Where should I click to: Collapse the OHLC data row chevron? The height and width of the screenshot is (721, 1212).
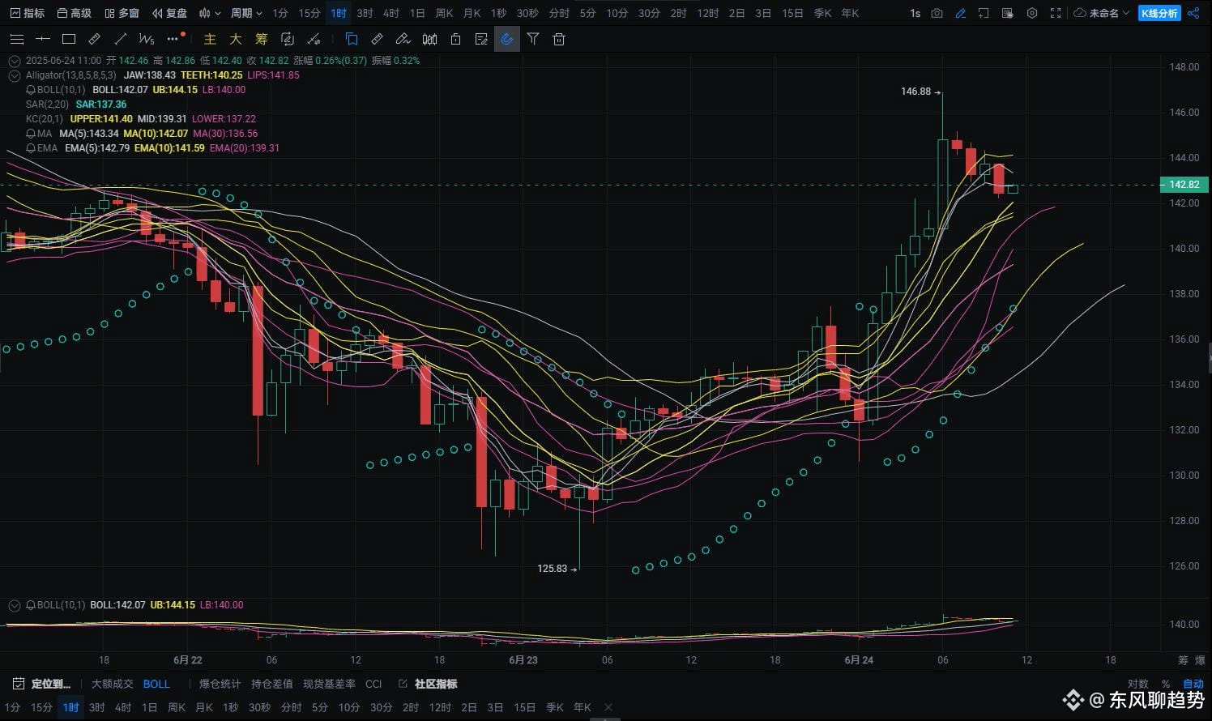pos(15,61)
